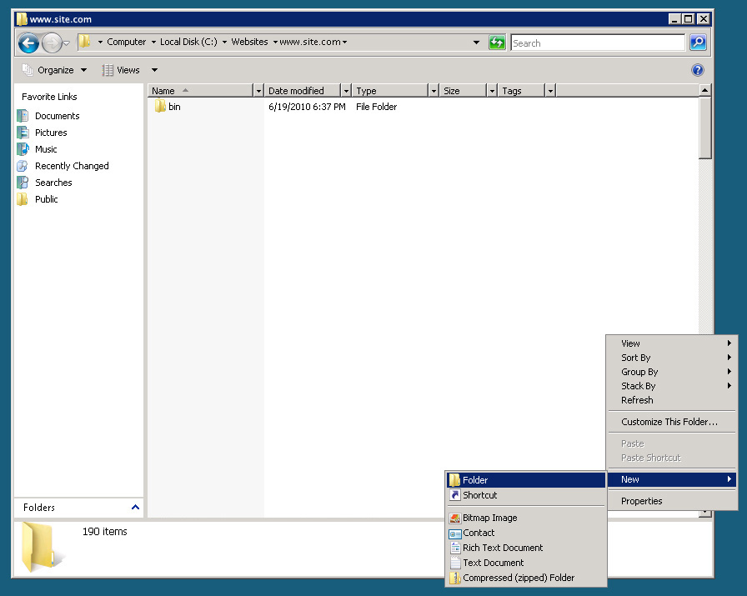The image size is (747, 596).
Task: Click the Bitmap Image icon in submenu
Action: click(455, 518)
